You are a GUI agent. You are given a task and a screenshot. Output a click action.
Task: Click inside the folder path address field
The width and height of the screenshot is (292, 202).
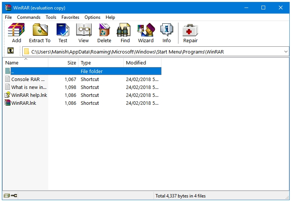point(153,52)
